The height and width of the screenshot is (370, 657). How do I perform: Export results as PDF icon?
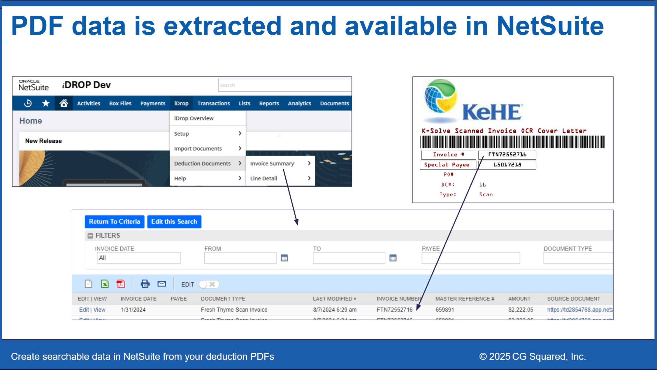point(121,284)
